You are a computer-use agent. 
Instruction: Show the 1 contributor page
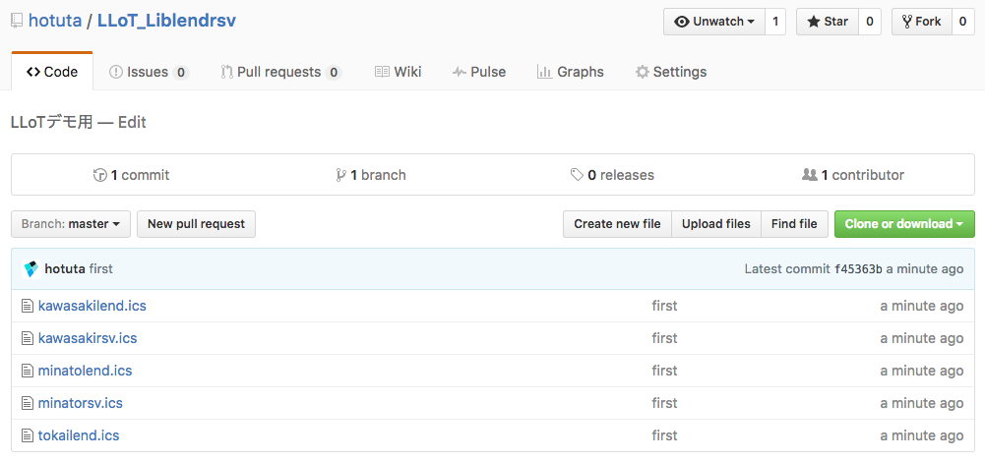click(x=853, y=175)
